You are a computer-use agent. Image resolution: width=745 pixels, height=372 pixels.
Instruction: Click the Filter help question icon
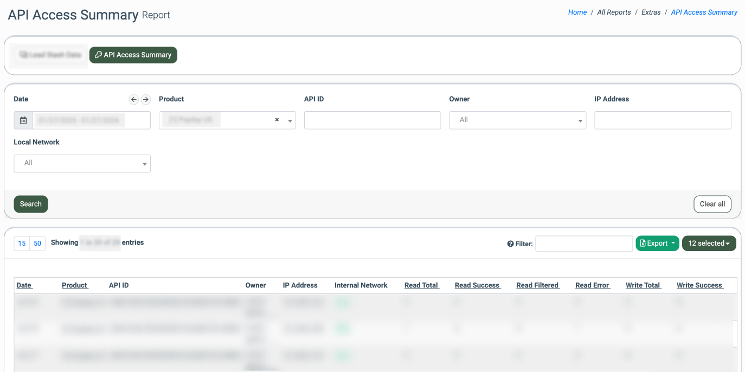click(x=510, y=244)
